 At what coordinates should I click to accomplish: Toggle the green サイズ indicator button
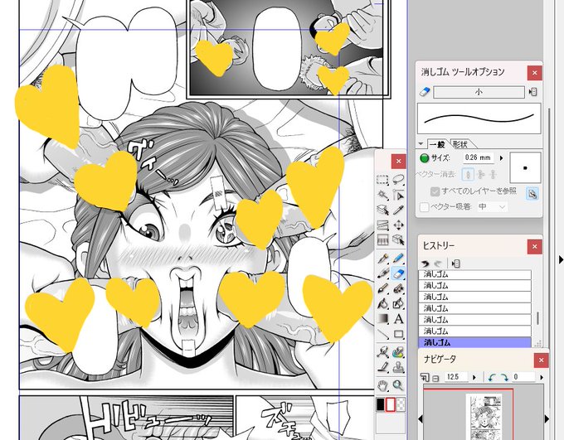click(x=425, y=157)
